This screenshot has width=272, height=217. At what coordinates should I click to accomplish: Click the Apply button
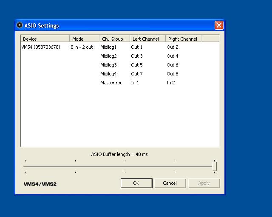[204, 183]
